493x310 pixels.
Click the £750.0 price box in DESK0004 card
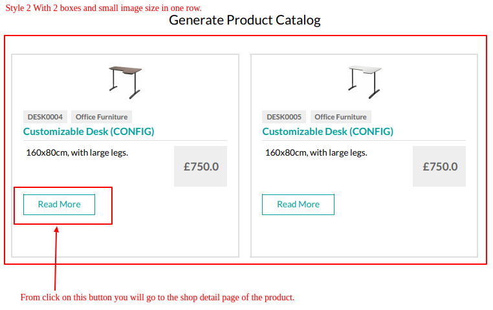click(x=201, y=166)
